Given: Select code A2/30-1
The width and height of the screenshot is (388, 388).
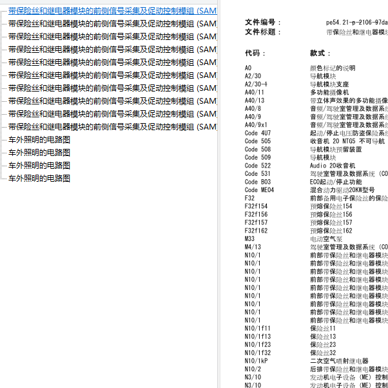Looking at the screenshot, I should tap(256, 84).
